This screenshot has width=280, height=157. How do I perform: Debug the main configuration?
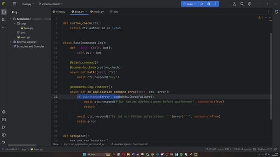[209, 4]
